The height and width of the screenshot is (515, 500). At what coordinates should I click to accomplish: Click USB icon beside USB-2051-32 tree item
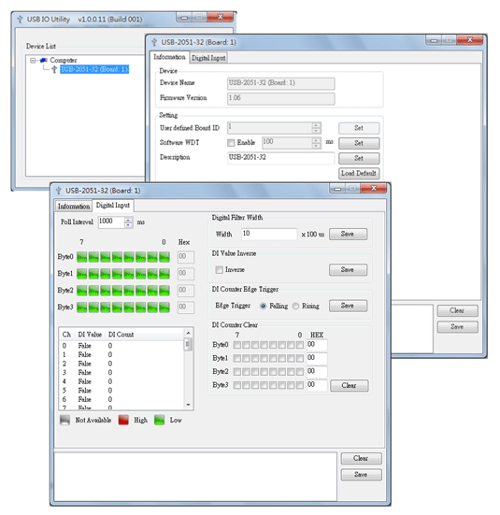(x=54, y=69)
